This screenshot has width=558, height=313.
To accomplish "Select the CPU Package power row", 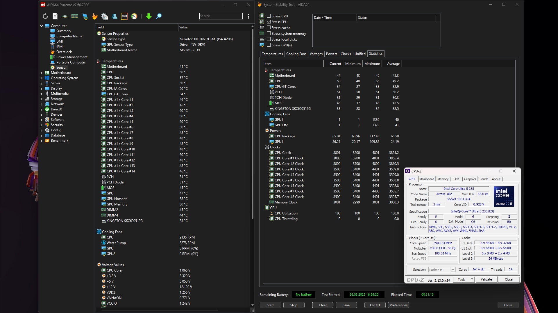I will (x=331, y=136).
